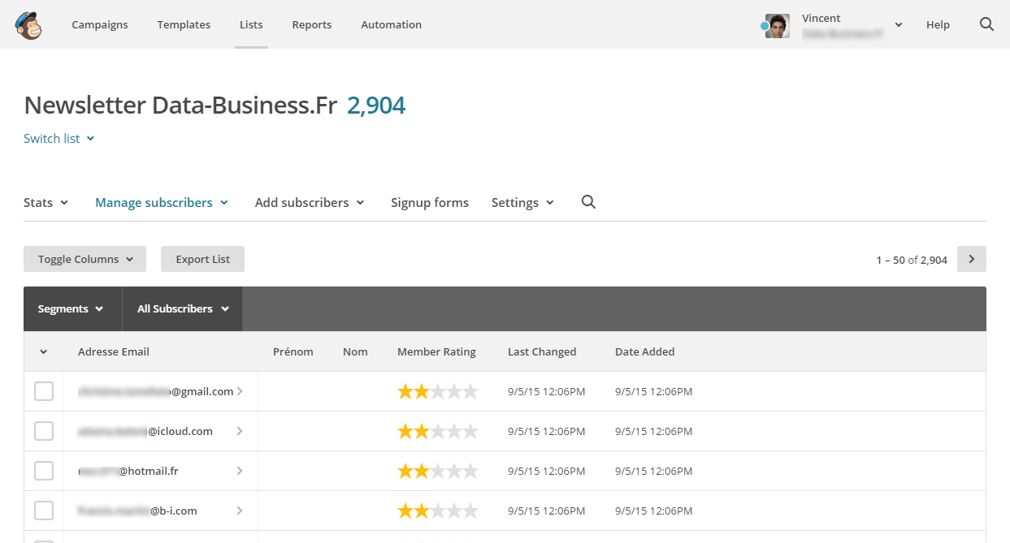Click the member rating stars for gmail.com row
Image resolution: width=1010 pixels, height=543 pixels.
(x=437, y=392)
